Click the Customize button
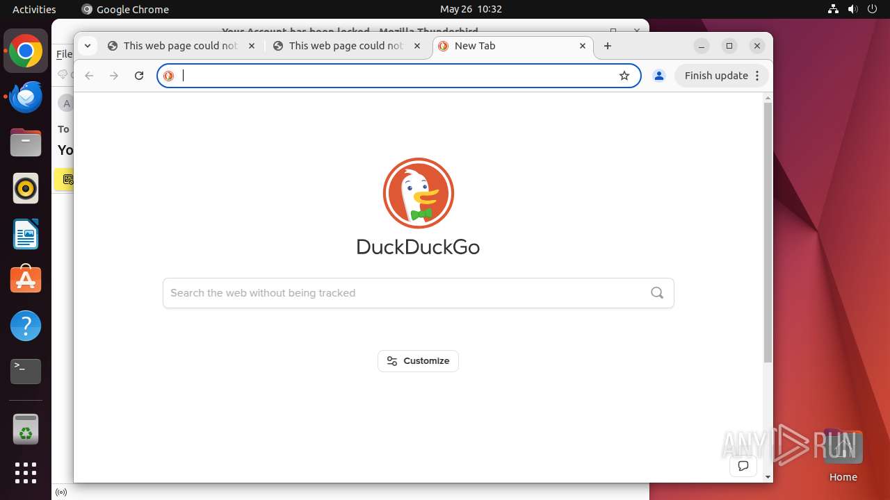This screenshot has width=890, height=500. tap(418, 361)
